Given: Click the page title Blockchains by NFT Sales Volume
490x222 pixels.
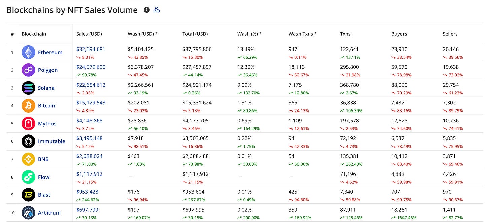Looking at the screenshot, I should click(72, 10).
